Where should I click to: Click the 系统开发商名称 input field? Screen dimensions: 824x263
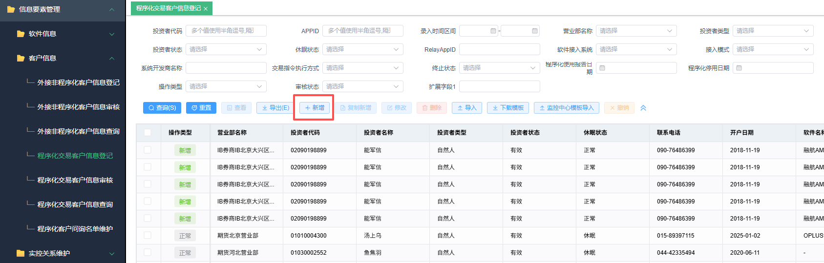click(x=226, y=68)
